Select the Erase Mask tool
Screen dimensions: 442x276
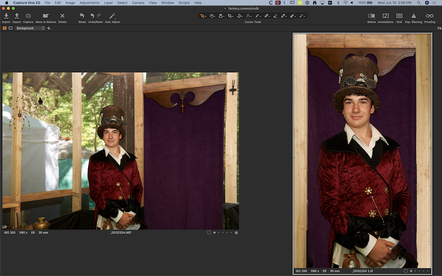tap(275, 16)
